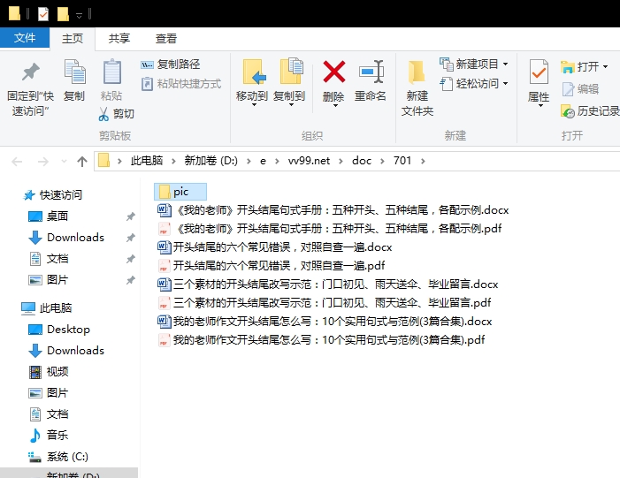Click doc breadcrumb segment
This screenshot has height=478, width=620.
pyautogui.click(x=362, y=161)
